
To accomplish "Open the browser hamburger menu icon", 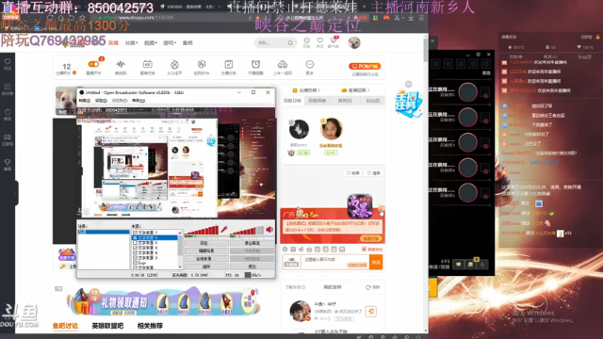I will click(421, 18).
